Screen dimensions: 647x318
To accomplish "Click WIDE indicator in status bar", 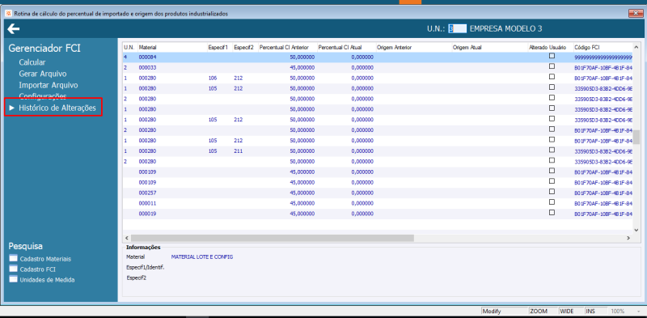I will pyautogui.click(x=567, y=311).
